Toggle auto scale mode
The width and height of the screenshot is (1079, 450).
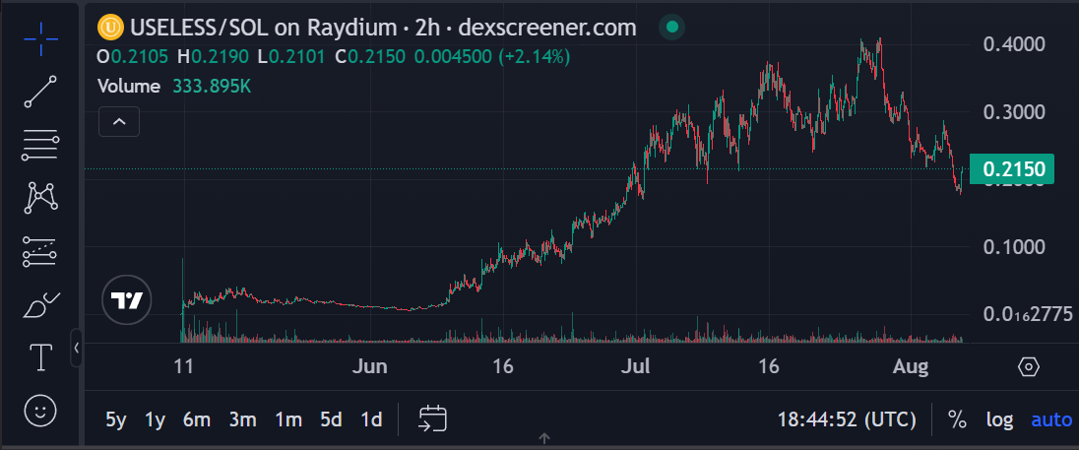click(1050, 419)
